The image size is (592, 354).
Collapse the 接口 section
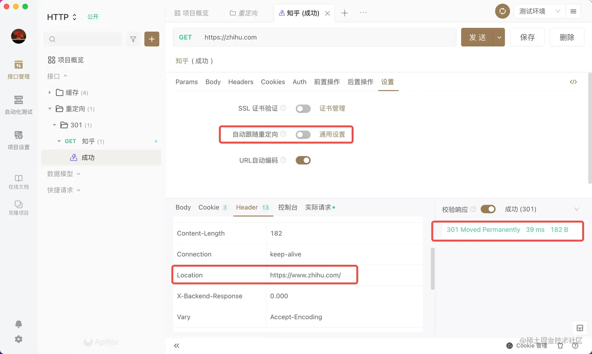pyautogui.click(x=57, y=76)
